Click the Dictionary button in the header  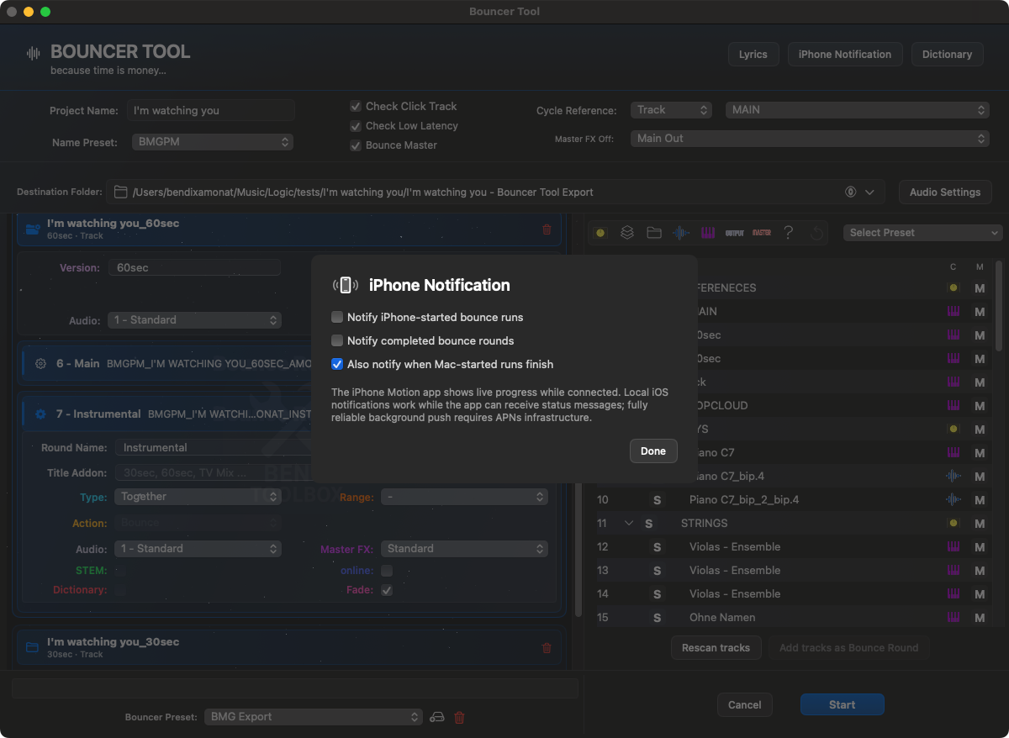tap(947, 54)
